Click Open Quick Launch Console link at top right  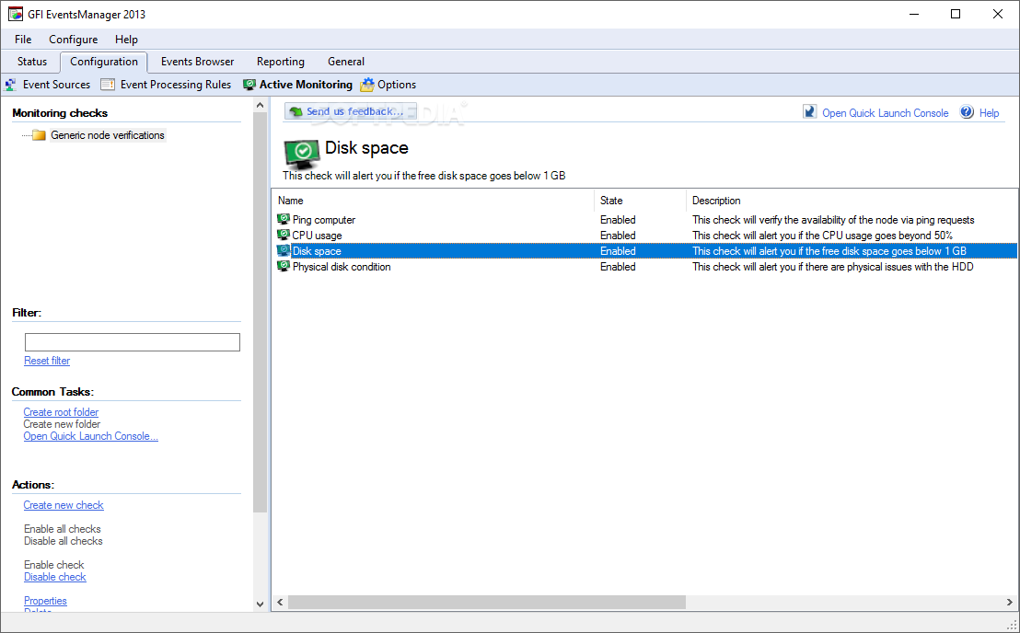[885, 113]
